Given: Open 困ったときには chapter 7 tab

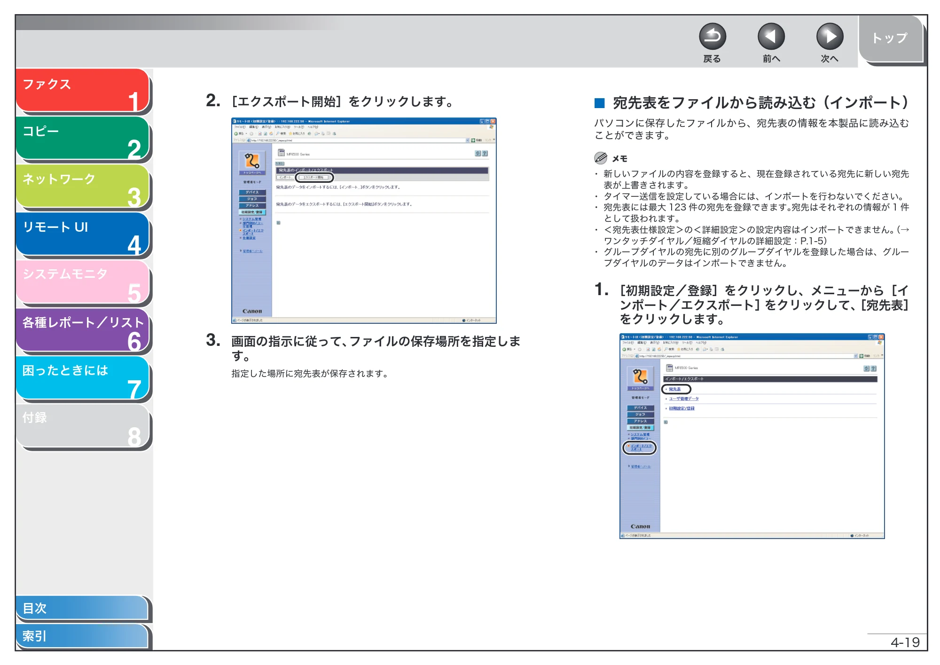Looking at the screenshot, I should coord(83,378).
